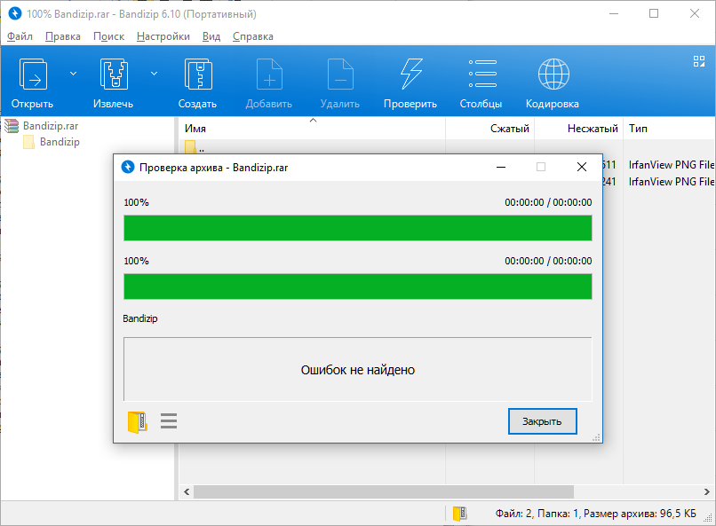
Task: Click the horizontal scrollbar thumb
Action: point(384,491)
